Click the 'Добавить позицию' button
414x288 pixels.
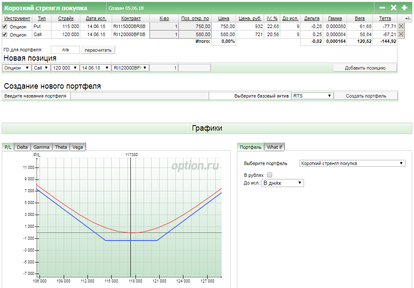pyautogui.click(x=365, y=68)
